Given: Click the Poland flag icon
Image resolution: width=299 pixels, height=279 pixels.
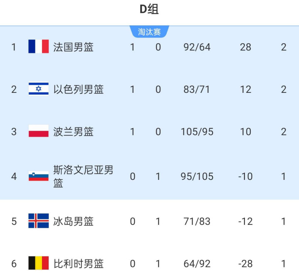Looking at the screenshot, I should point(38,132).
